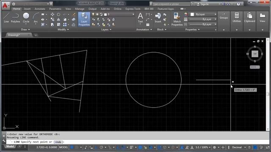Toggle layer 0 lock icon

click(x=102, y=14)
